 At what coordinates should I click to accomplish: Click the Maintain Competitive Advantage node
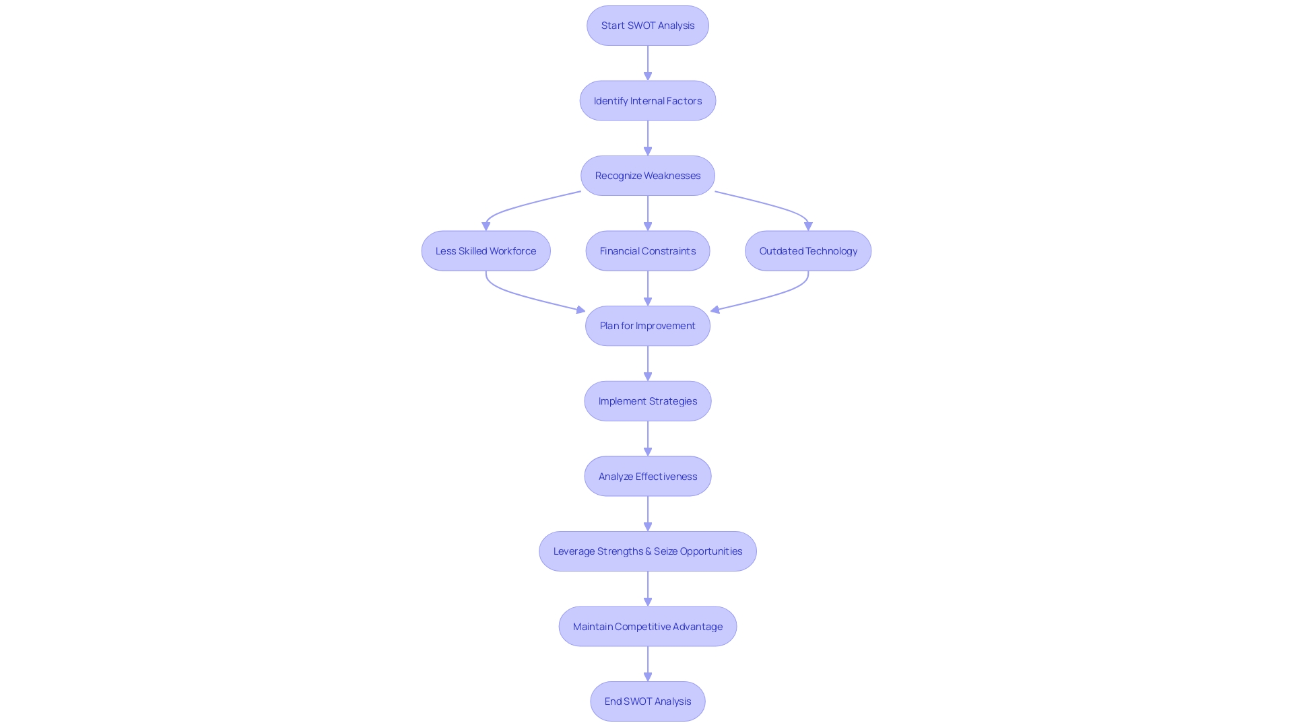(647, 626)
